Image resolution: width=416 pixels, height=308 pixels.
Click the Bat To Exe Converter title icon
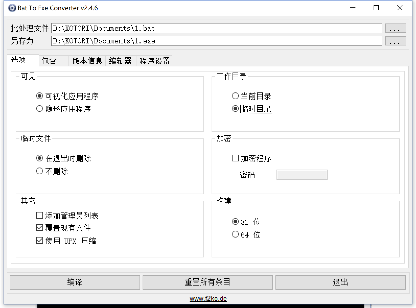[12, 8]
